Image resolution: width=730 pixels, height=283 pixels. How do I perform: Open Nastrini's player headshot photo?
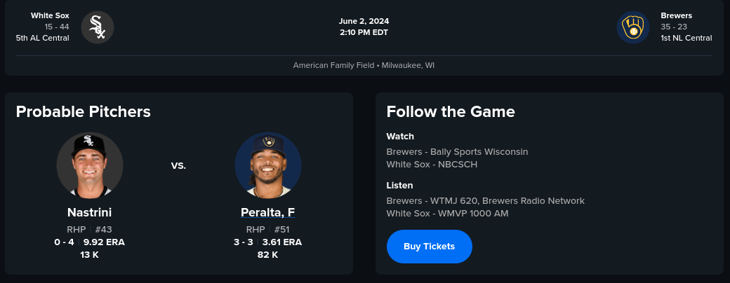(90, 165)
